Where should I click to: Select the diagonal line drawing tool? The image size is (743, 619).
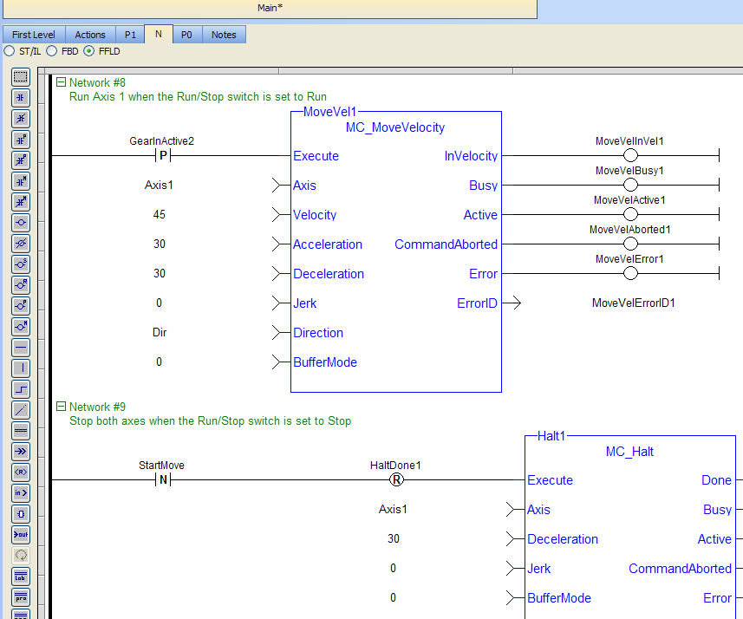pos(21,410)
